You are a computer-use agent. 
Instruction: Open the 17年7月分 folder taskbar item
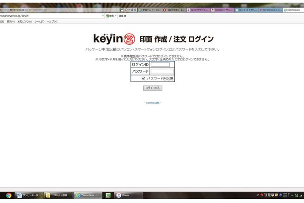click(58, 195)
